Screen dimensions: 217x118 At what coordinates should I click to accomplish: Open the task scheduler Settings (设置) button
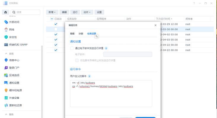point(99,12)
